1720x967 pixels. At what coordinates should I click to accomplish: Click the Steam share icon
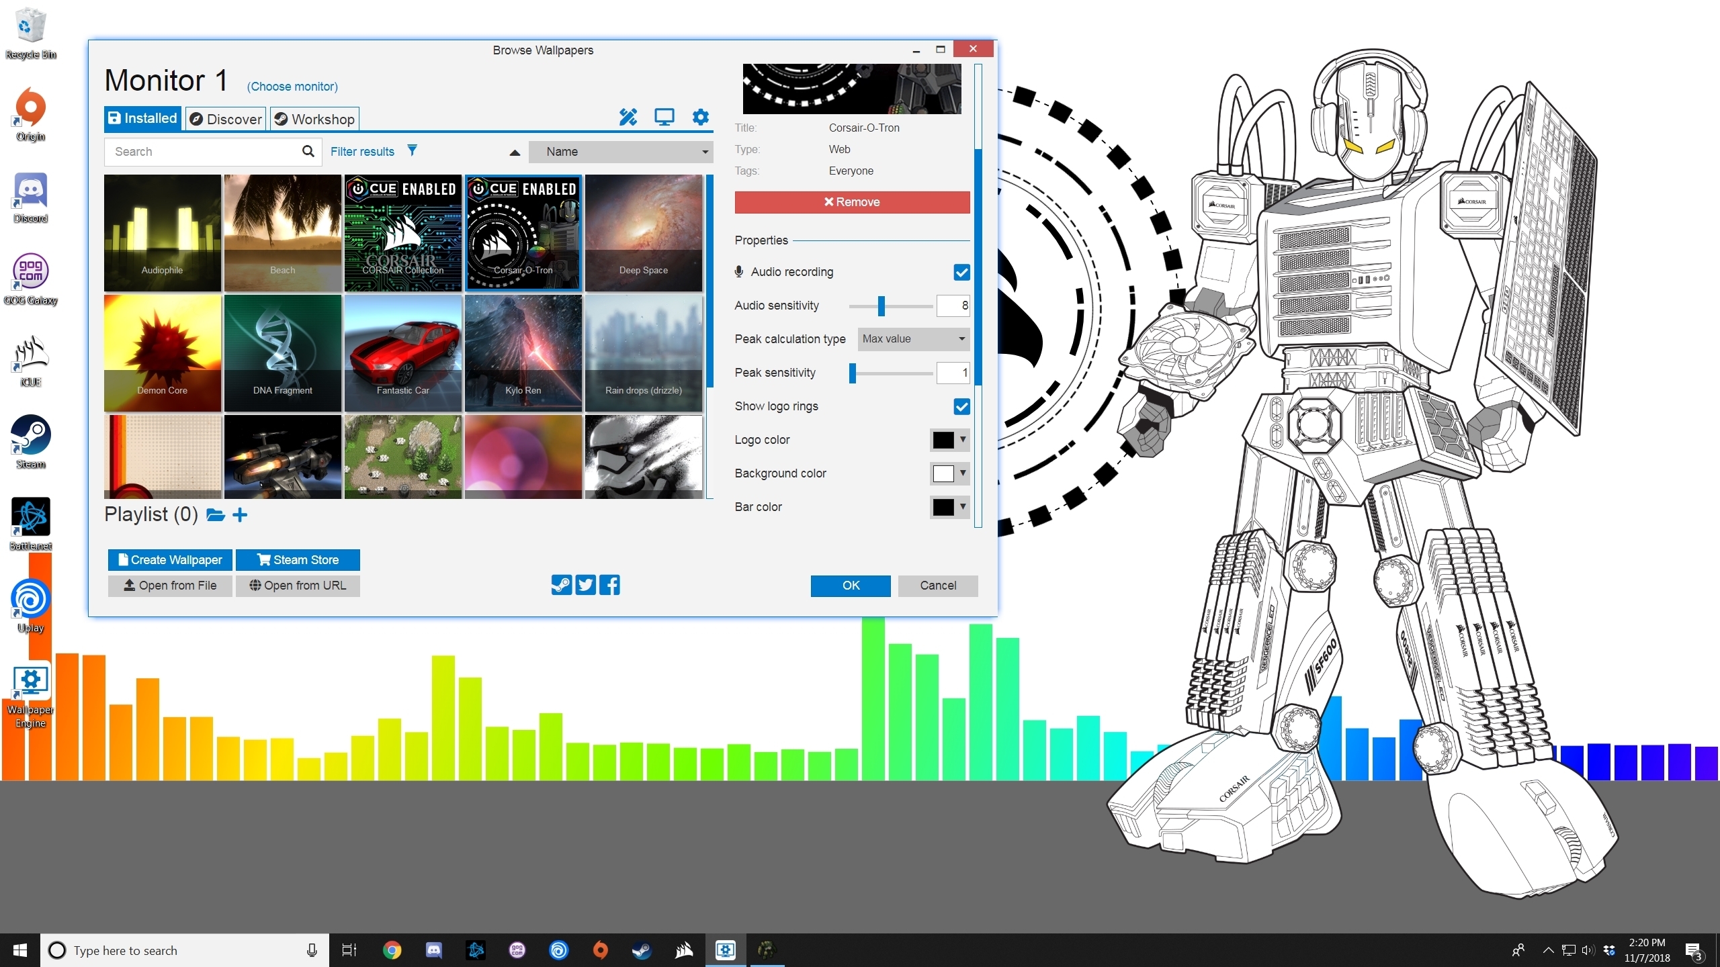coord(561,585)
